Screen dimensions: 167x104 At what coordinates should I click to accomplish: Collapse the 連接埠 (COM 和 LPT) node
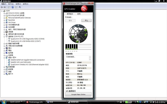(x=4, y=37)
